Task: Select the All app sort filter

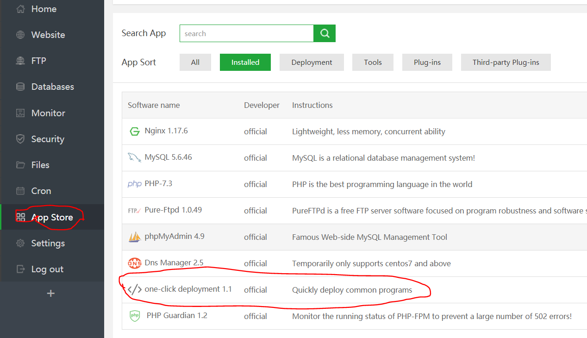Action: tap(195, 63)
